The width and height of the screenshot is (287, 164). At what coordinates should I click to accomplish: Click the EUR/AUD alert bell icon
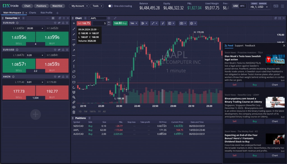coord(63,23)
